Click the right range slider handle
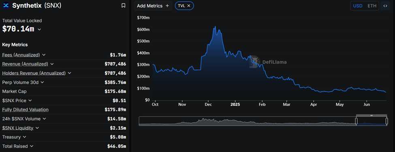395x152 pixels. click(386, 121)
